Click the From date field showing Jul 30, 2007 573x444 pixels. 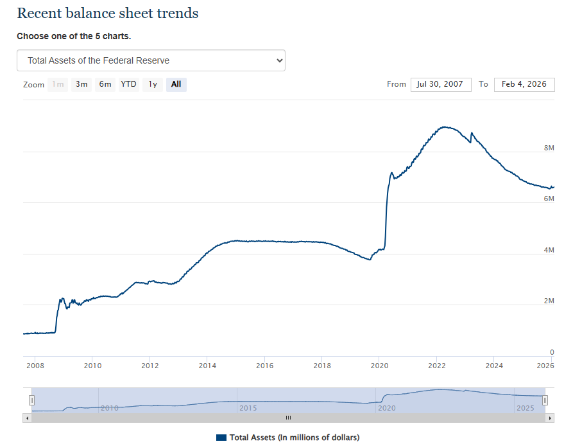(x=441, y=84)
